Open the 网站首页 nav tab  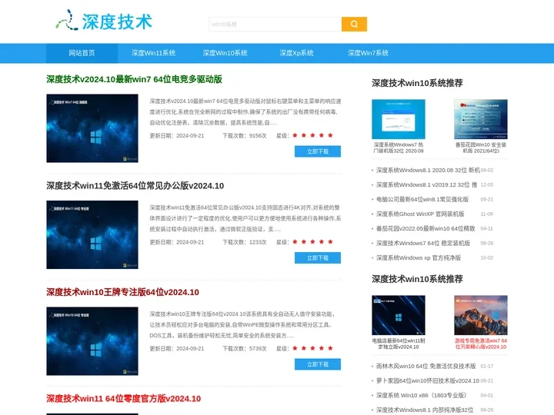point(82,53)
